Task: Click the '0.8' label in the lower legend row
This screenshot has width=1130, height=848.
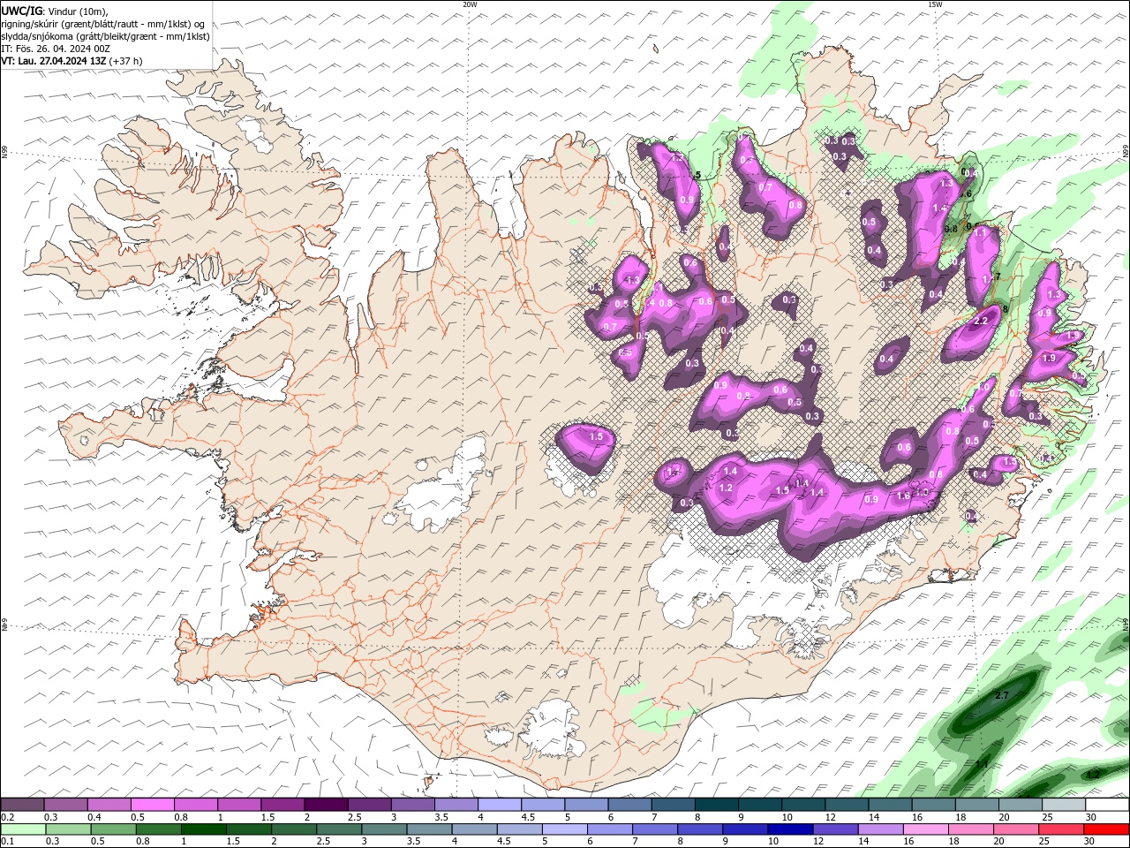Action: pyautogui.click(x=141, y=841)
